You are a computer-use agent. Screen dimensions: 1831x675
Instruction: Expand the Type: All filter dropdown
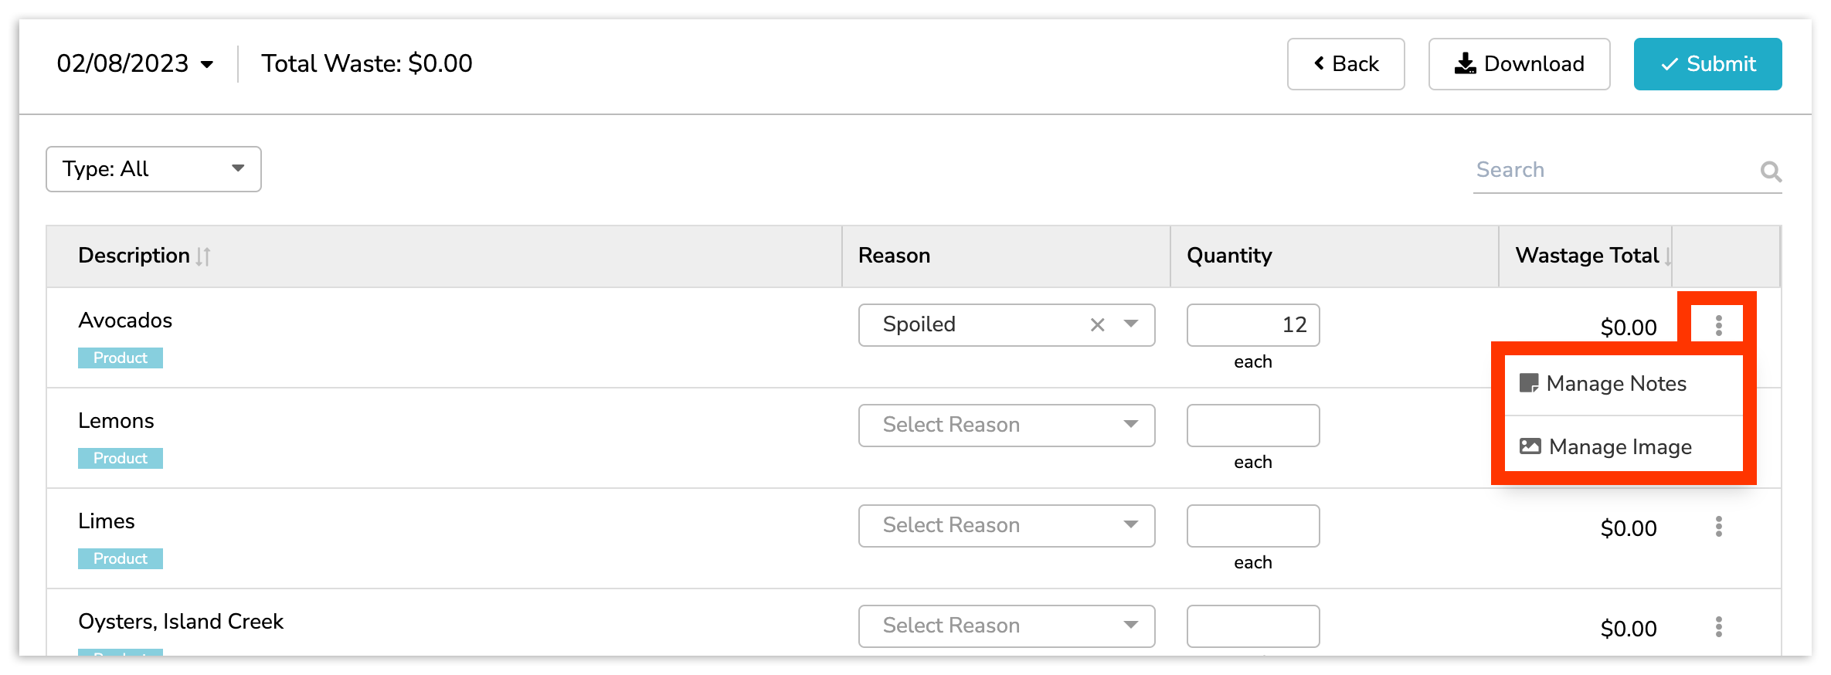154,169
